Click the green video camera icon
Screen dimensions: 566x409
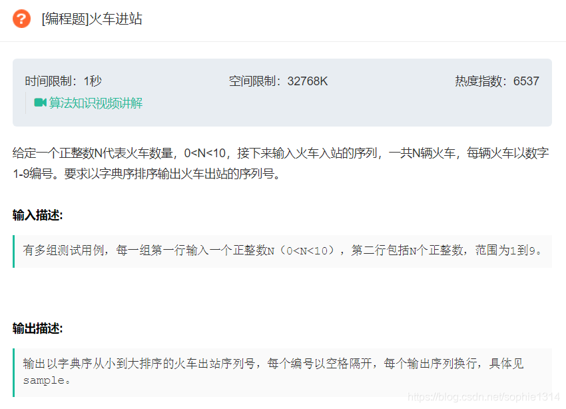coord(40,103)
